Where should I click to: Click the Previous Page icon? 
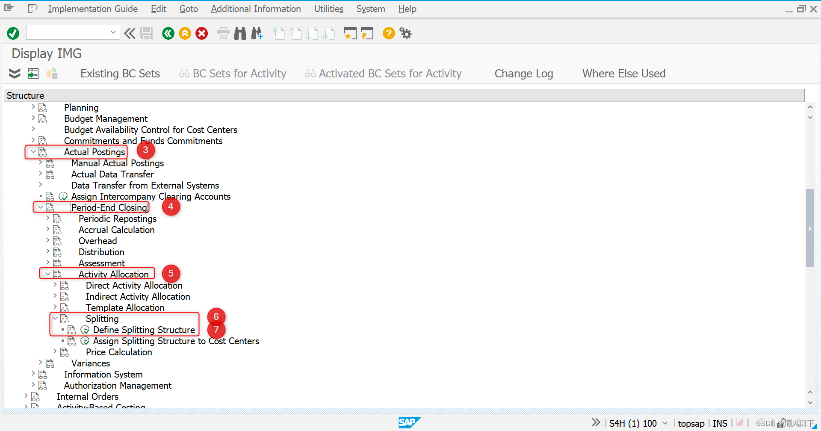pos(295,33)
